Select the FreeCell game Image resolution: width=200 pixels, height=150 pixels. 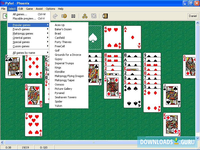69,46
